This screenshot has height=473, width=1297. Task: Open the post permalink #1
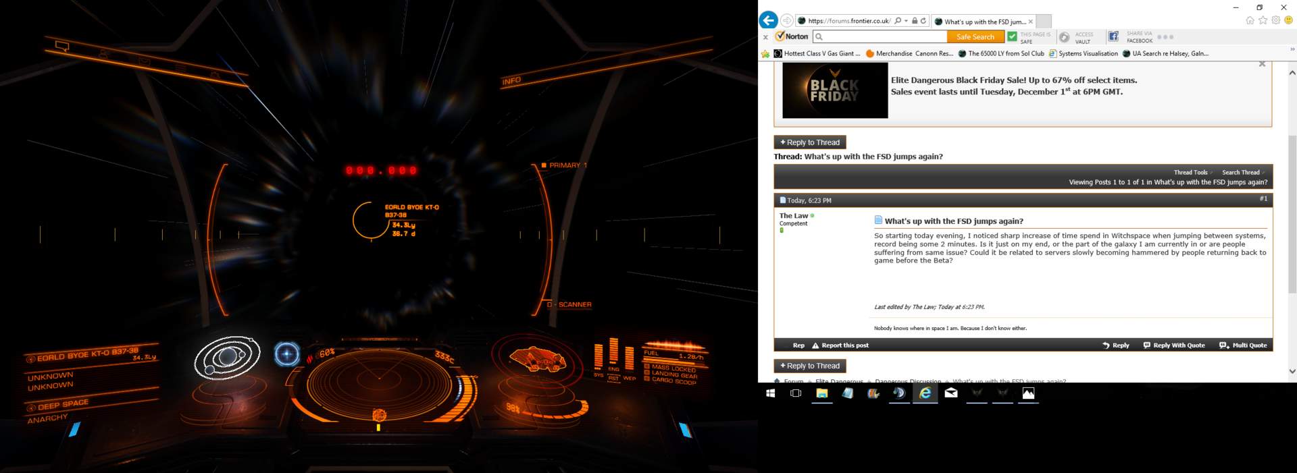coord(1263,198)
